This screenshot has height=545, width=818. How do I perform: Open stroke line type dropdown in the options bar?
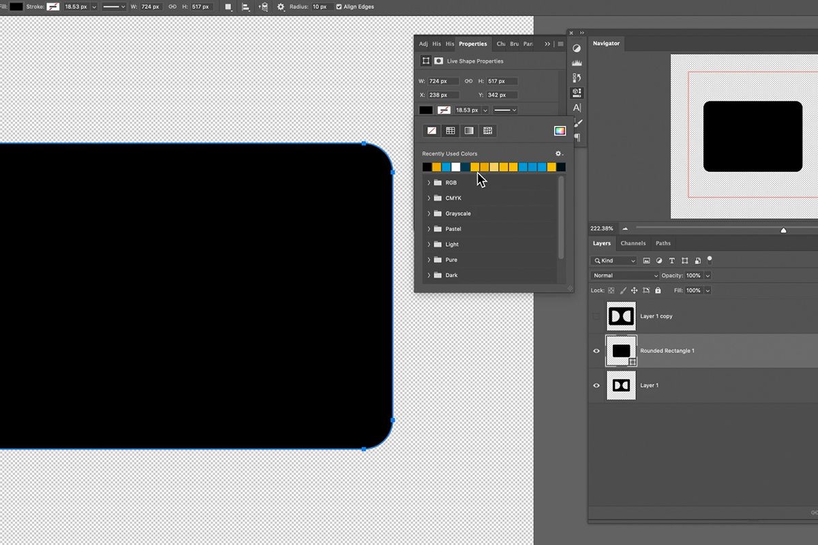[x=114, y=7]
